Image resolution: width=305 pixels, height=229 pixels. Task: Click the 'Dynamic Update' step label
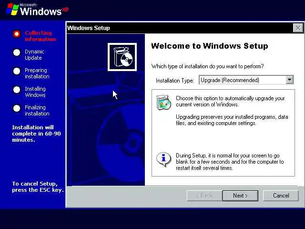coord(34,55)
